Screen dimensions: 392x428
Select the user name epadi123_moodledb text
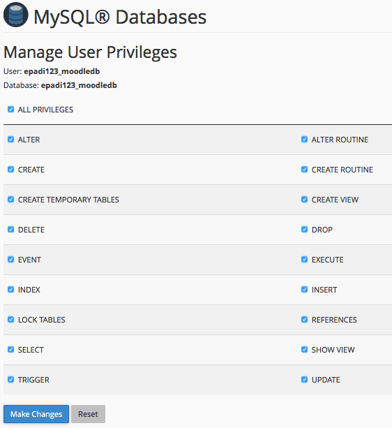pos(62,71)
